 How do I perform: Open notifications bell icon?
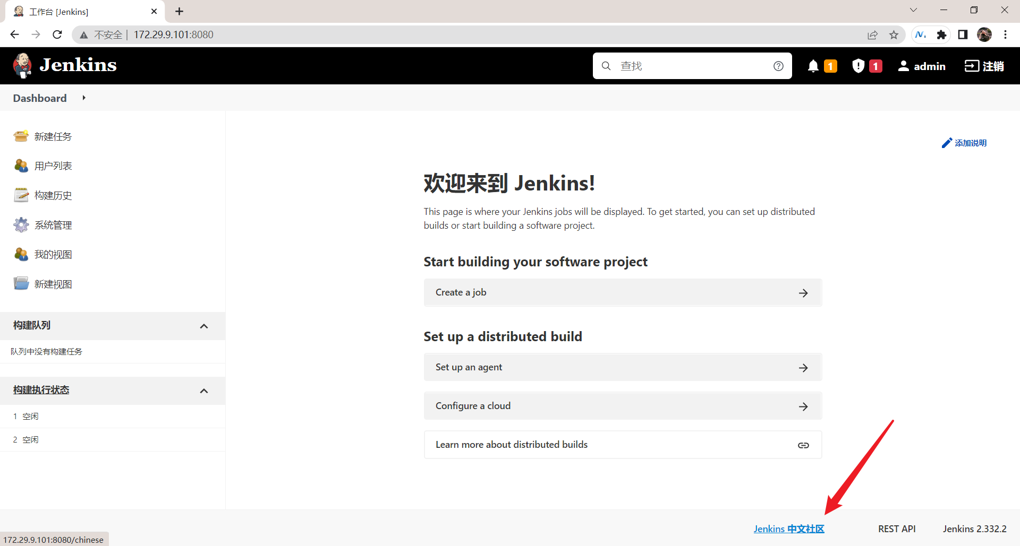point(813,66)
